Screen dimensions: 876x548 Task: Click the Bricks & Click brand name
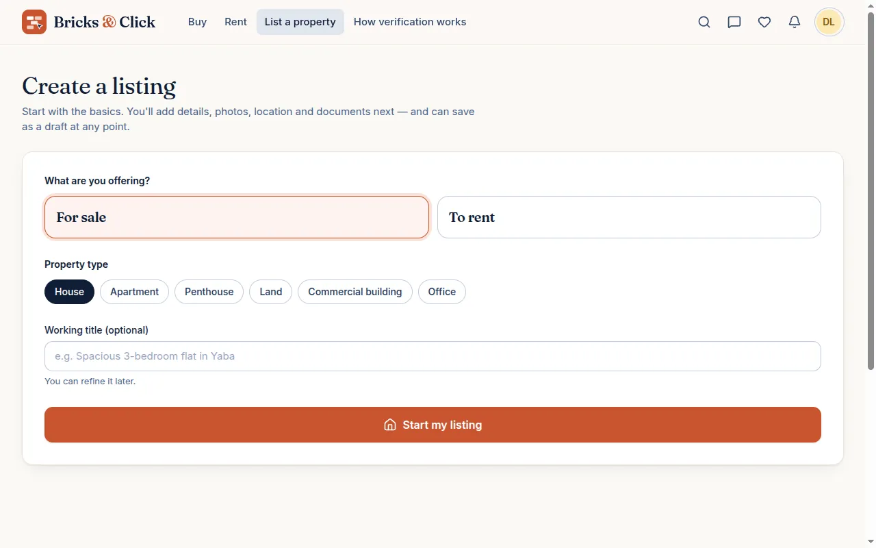pos(105,22)
